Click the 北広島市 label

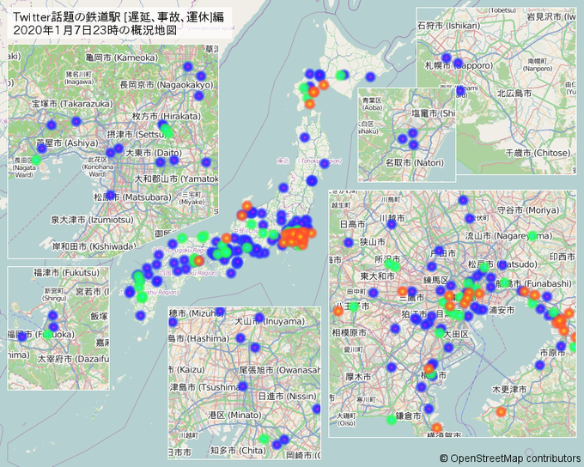pos(514,93)
